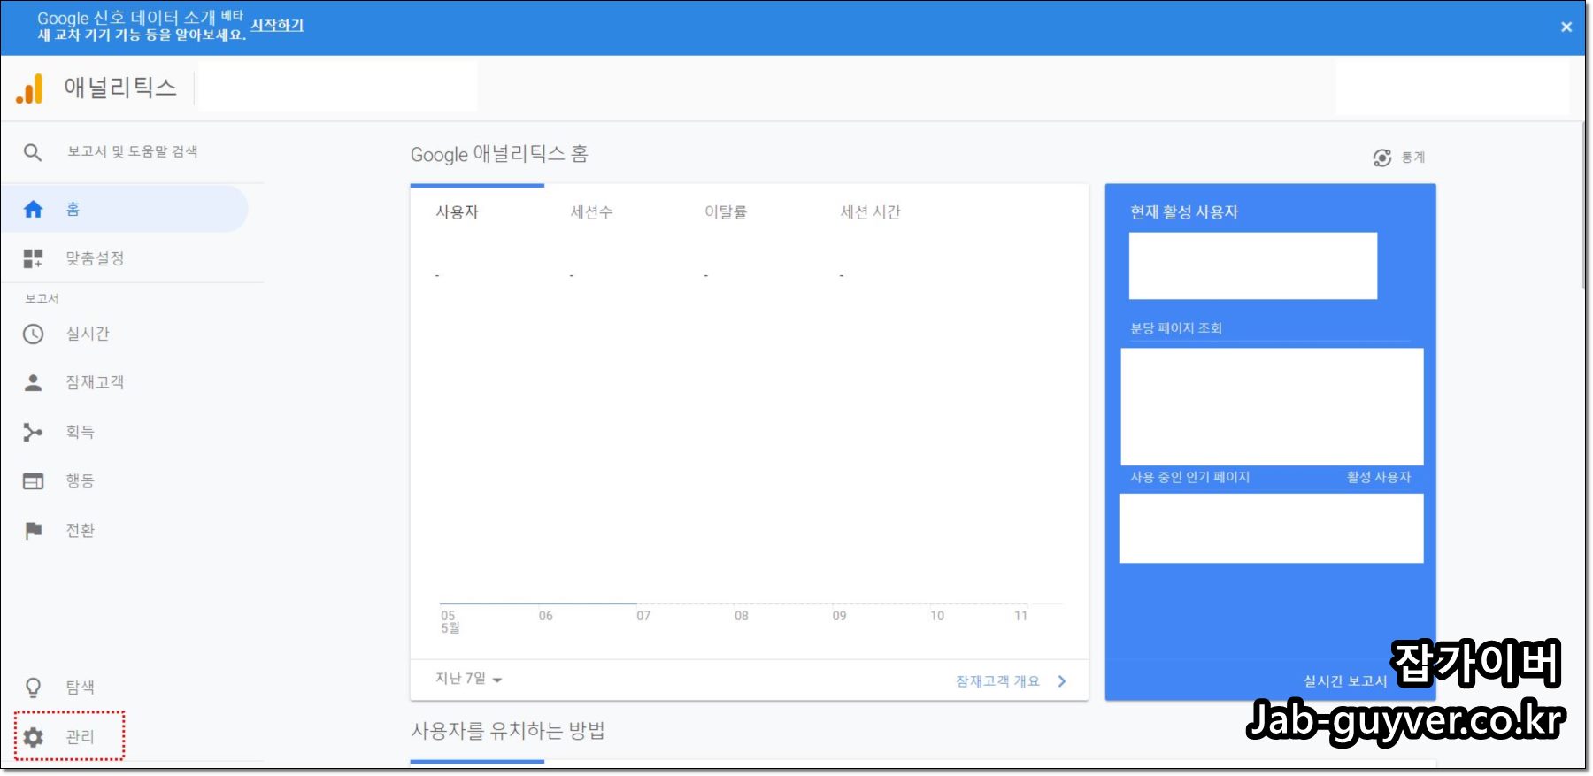This screenshot has height=776, width=1593.
Task: Open the 홈 menu label
Action: pyautogui.click(x=73, y=209)
